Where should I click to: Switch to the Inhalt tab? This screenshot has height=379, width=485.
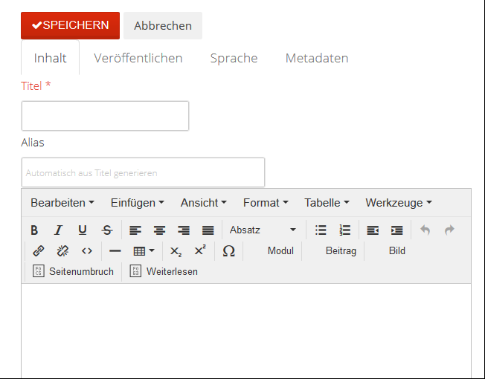[50, 58]
